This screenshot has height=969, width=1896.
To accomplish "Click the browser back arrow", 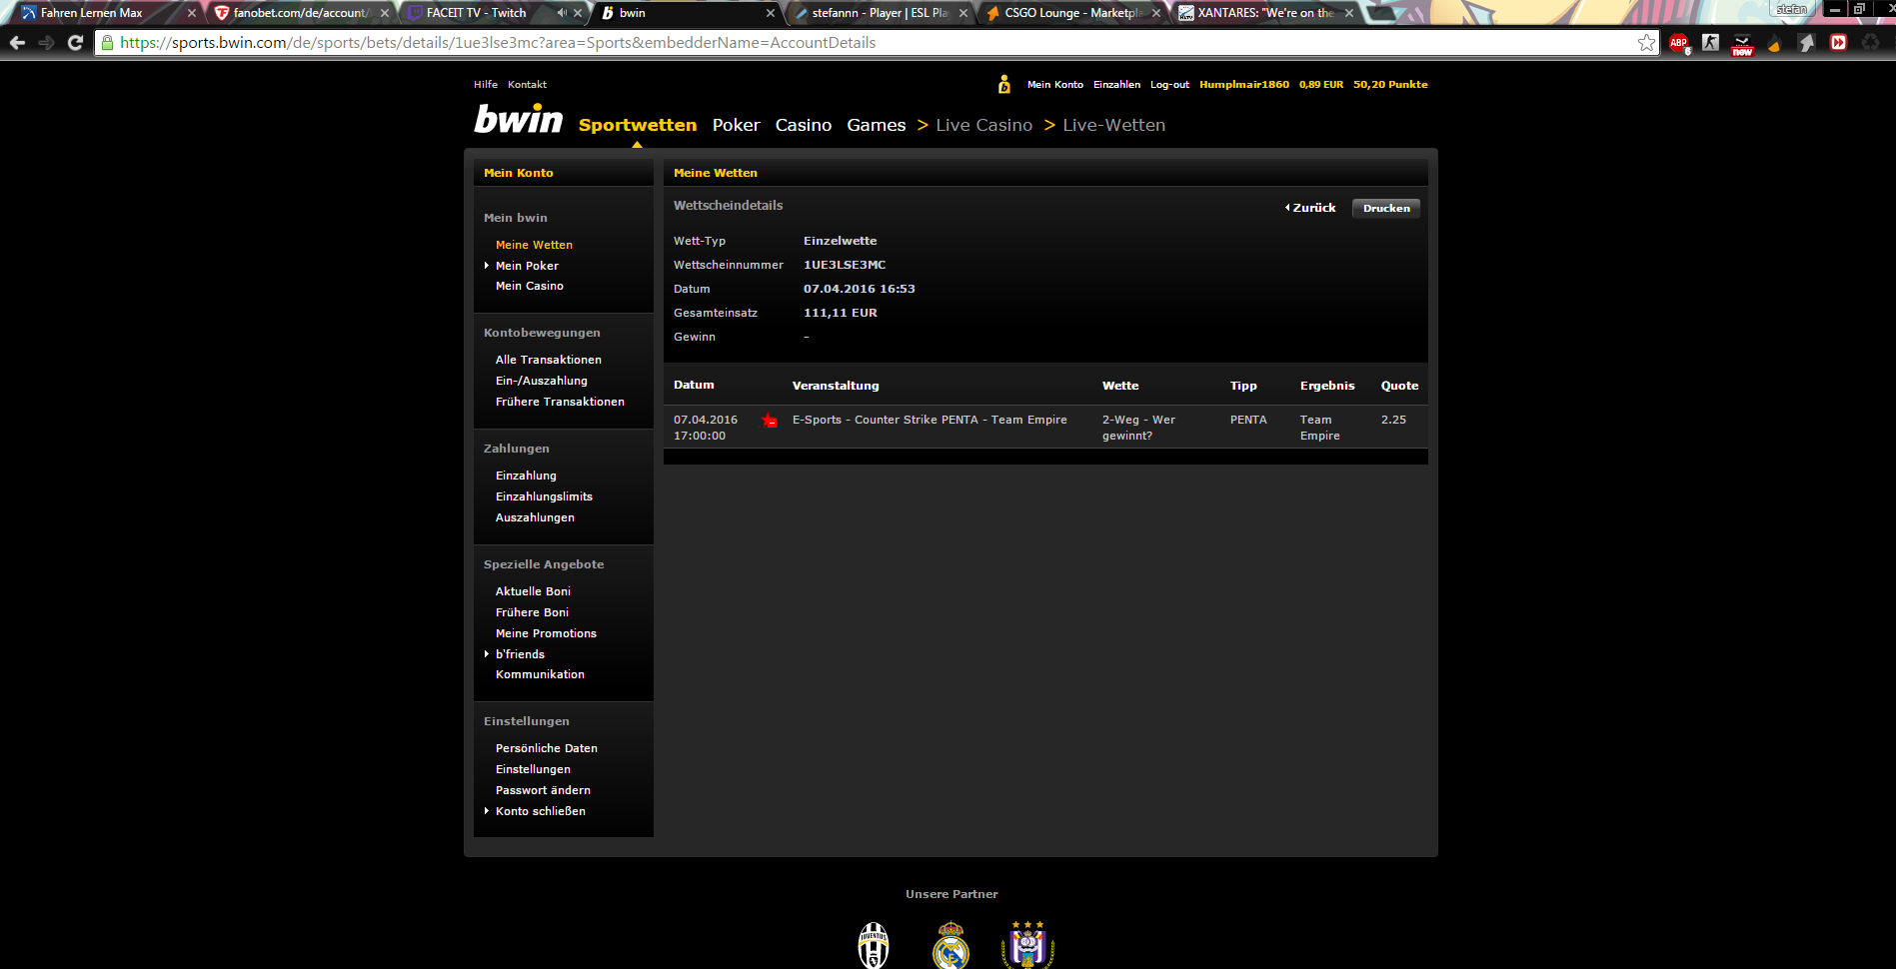I will click(17, 43).
